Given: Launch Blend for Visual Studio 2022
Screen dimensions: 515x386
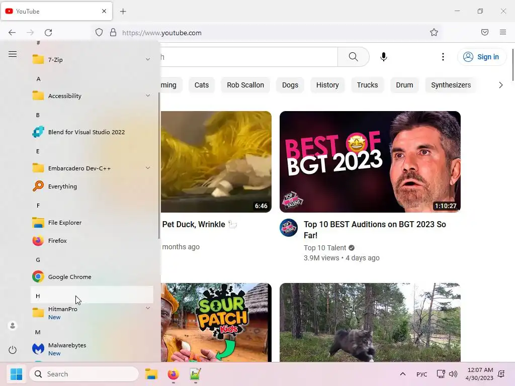Looking at the screenshot, I should pyautogui.click(x=92, y=132).
